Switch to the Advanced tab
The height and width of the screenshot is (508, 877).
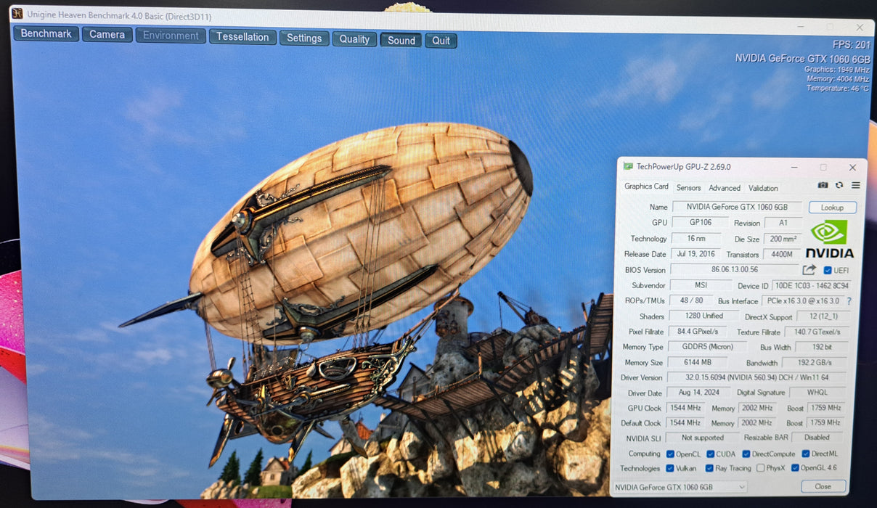(x=724, y=188)
